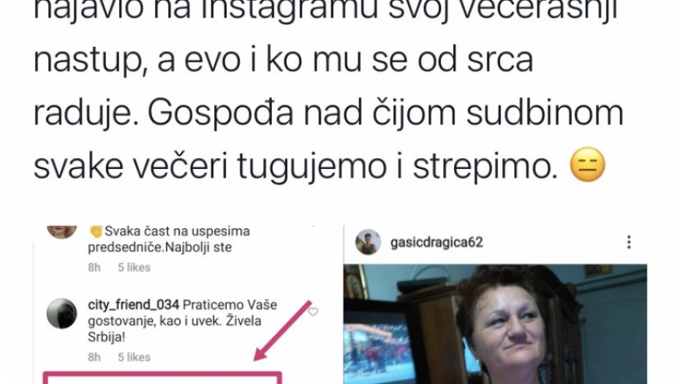Open the city_friend_034 username link
This screenshot has height=384, width=680.
tap(133, 304)
